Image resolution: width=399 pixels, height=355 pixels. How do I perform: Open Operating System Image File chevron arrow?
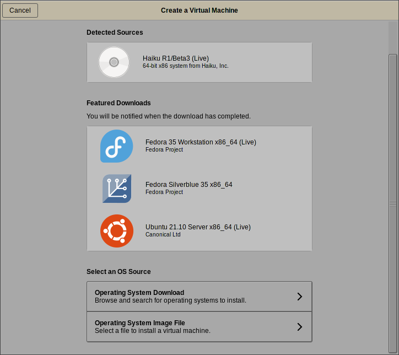pyautogui.click(x=300, y=327)
